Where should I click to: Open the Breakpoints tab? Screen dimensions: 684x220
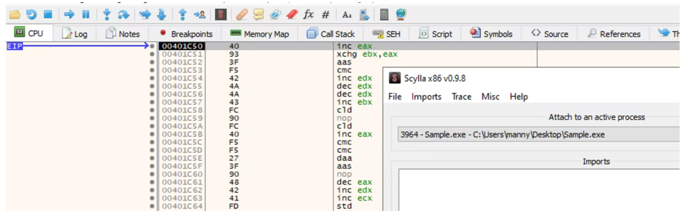[186, 34]
